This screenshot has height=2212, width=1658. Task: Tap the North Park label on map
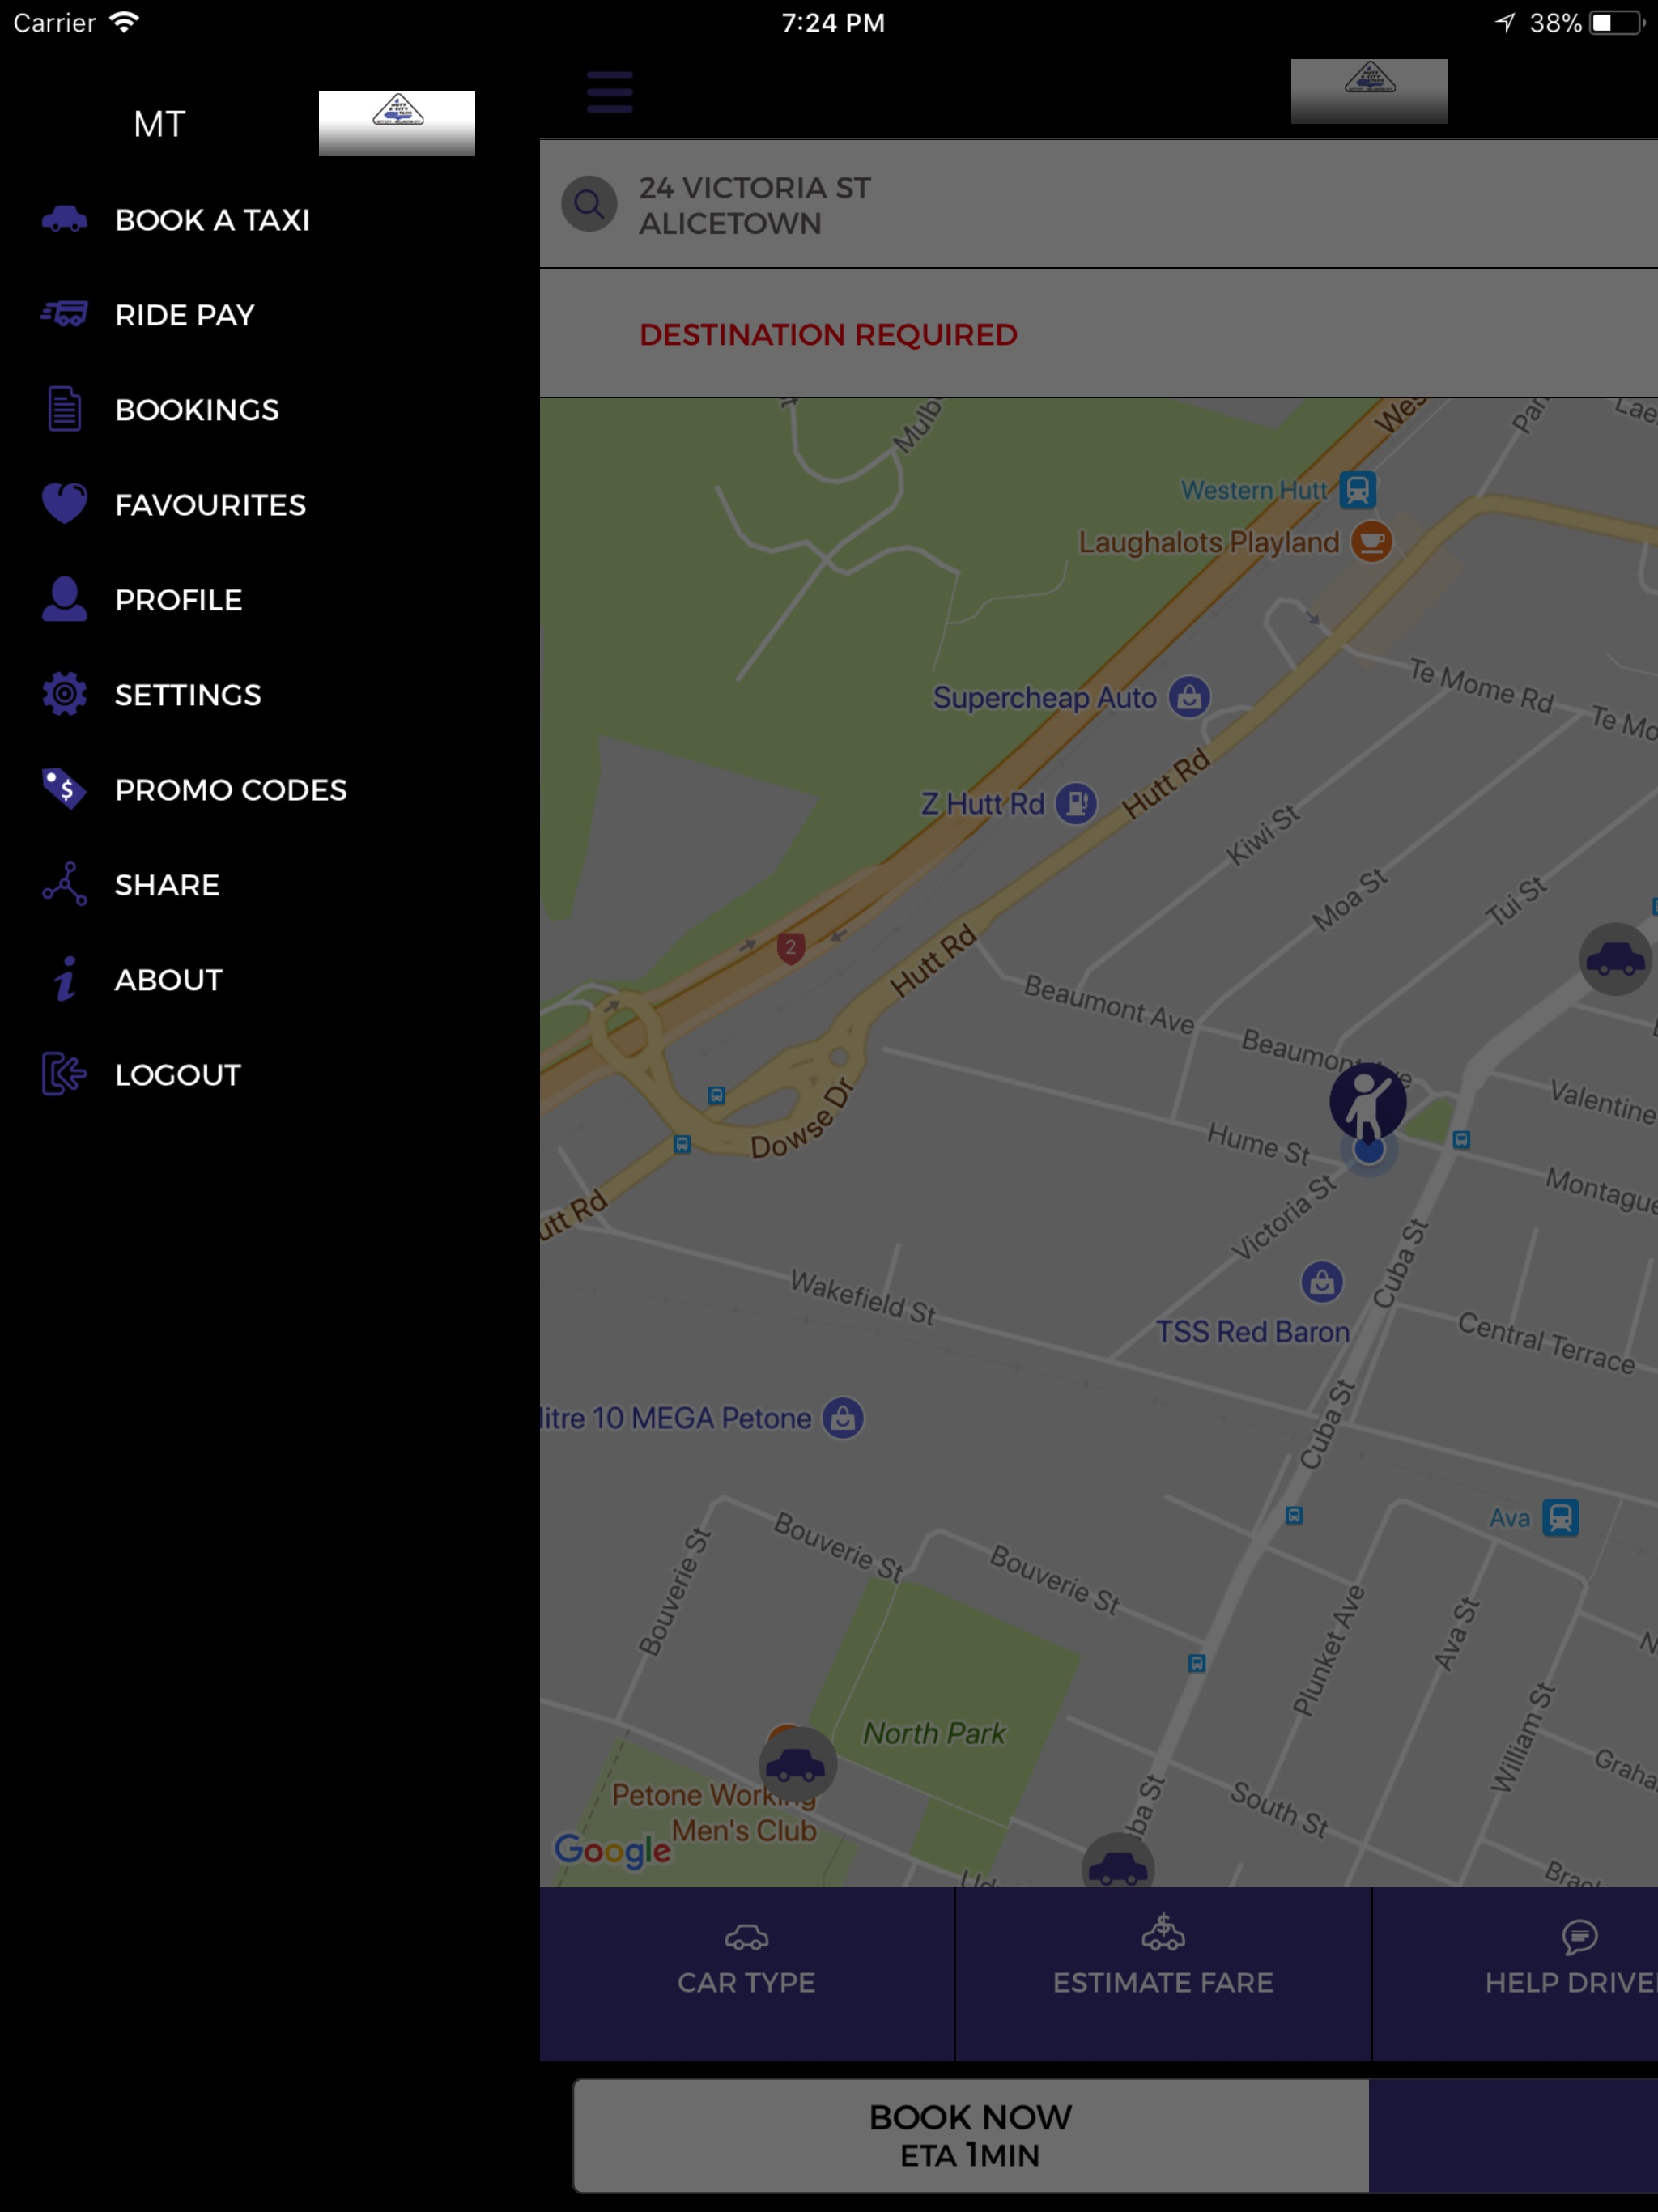click(934, 1733)
